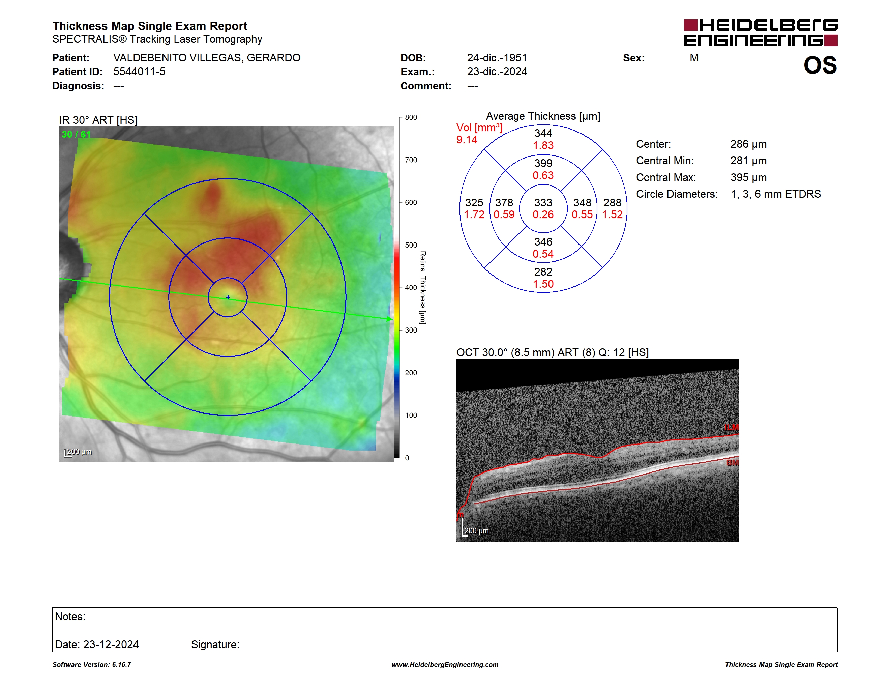Click the IR 30° ART [HS] label
The width and height of the screenshot is (890, 688).
pyautogui.click(x=98, y=120)
